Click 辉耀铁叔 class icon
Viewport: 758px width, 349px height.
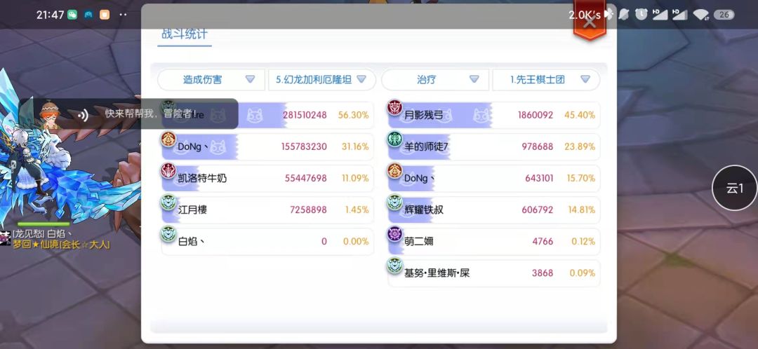point(395,203)
